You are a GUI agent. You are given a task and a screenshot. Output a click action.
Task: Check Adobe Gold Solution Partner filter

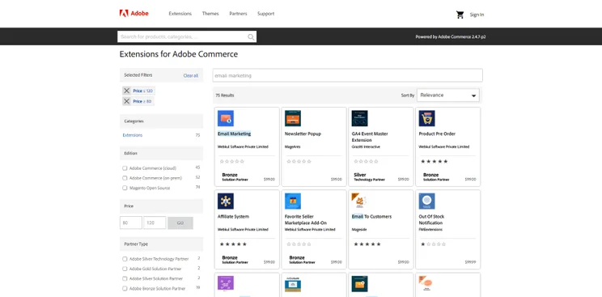click(125, 269)
